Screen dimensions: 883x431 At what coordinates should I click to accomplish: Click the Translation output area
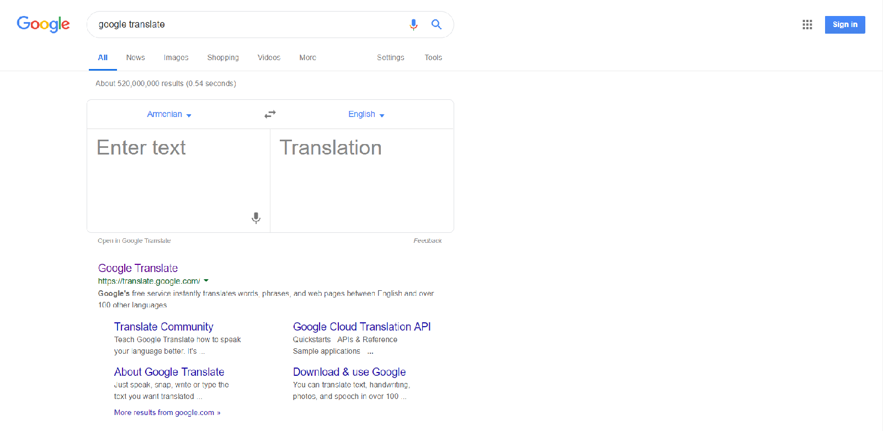point(362,180)
